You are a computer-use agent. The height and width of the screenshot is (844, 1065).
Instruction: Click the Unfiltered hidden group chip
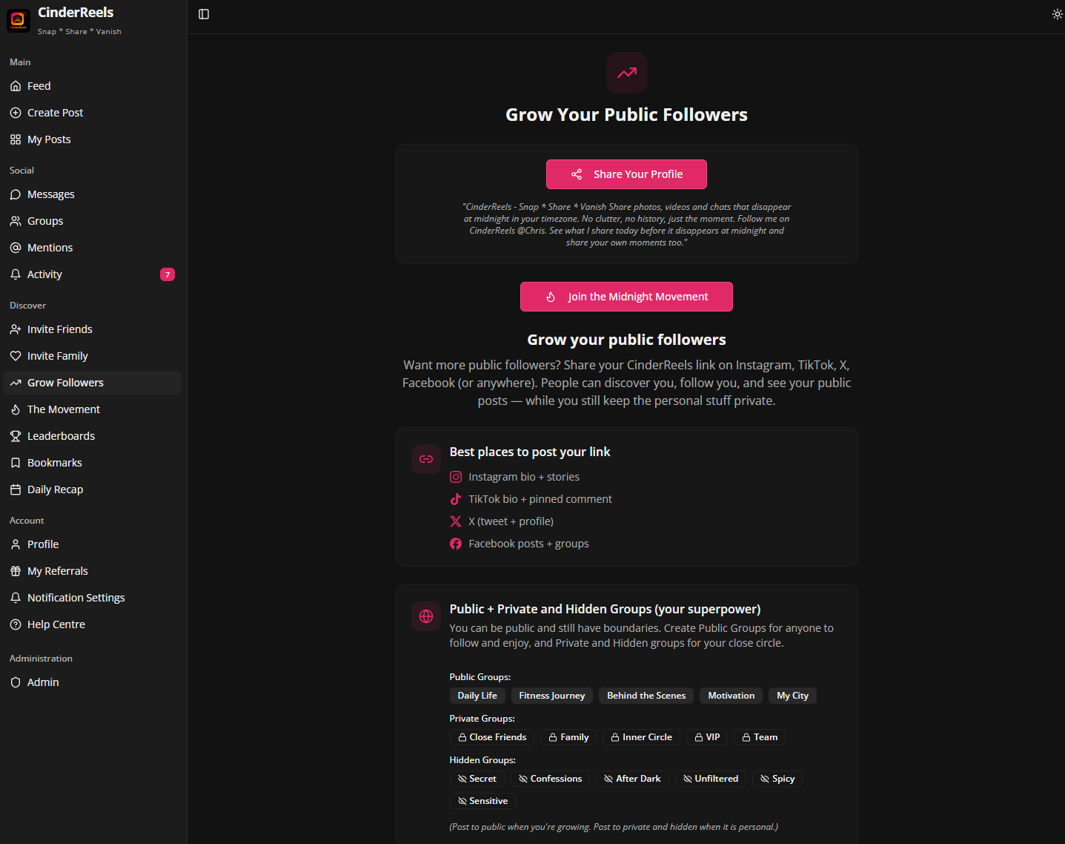pos(711,779)
